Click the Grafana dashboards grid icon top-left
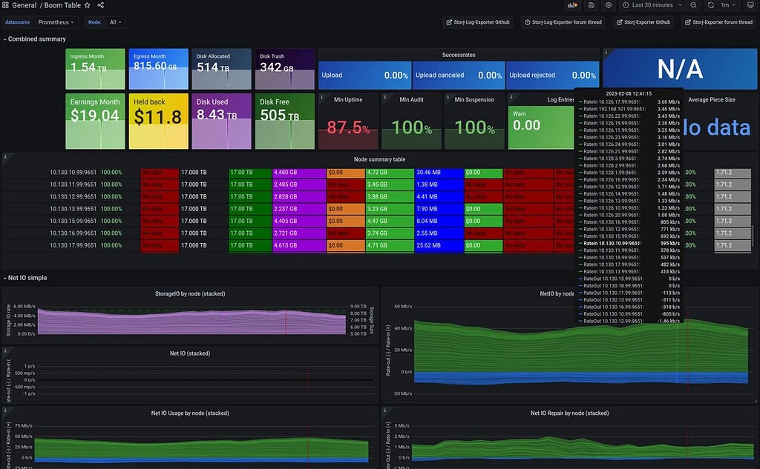The height and width of the screenshot is (469, 760). pos(6,4)
